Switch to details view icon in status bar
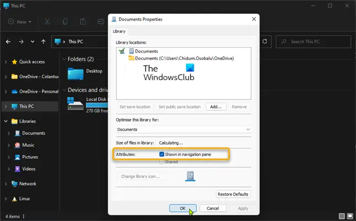This screenshot has width=356, height=221. point(342,216)
